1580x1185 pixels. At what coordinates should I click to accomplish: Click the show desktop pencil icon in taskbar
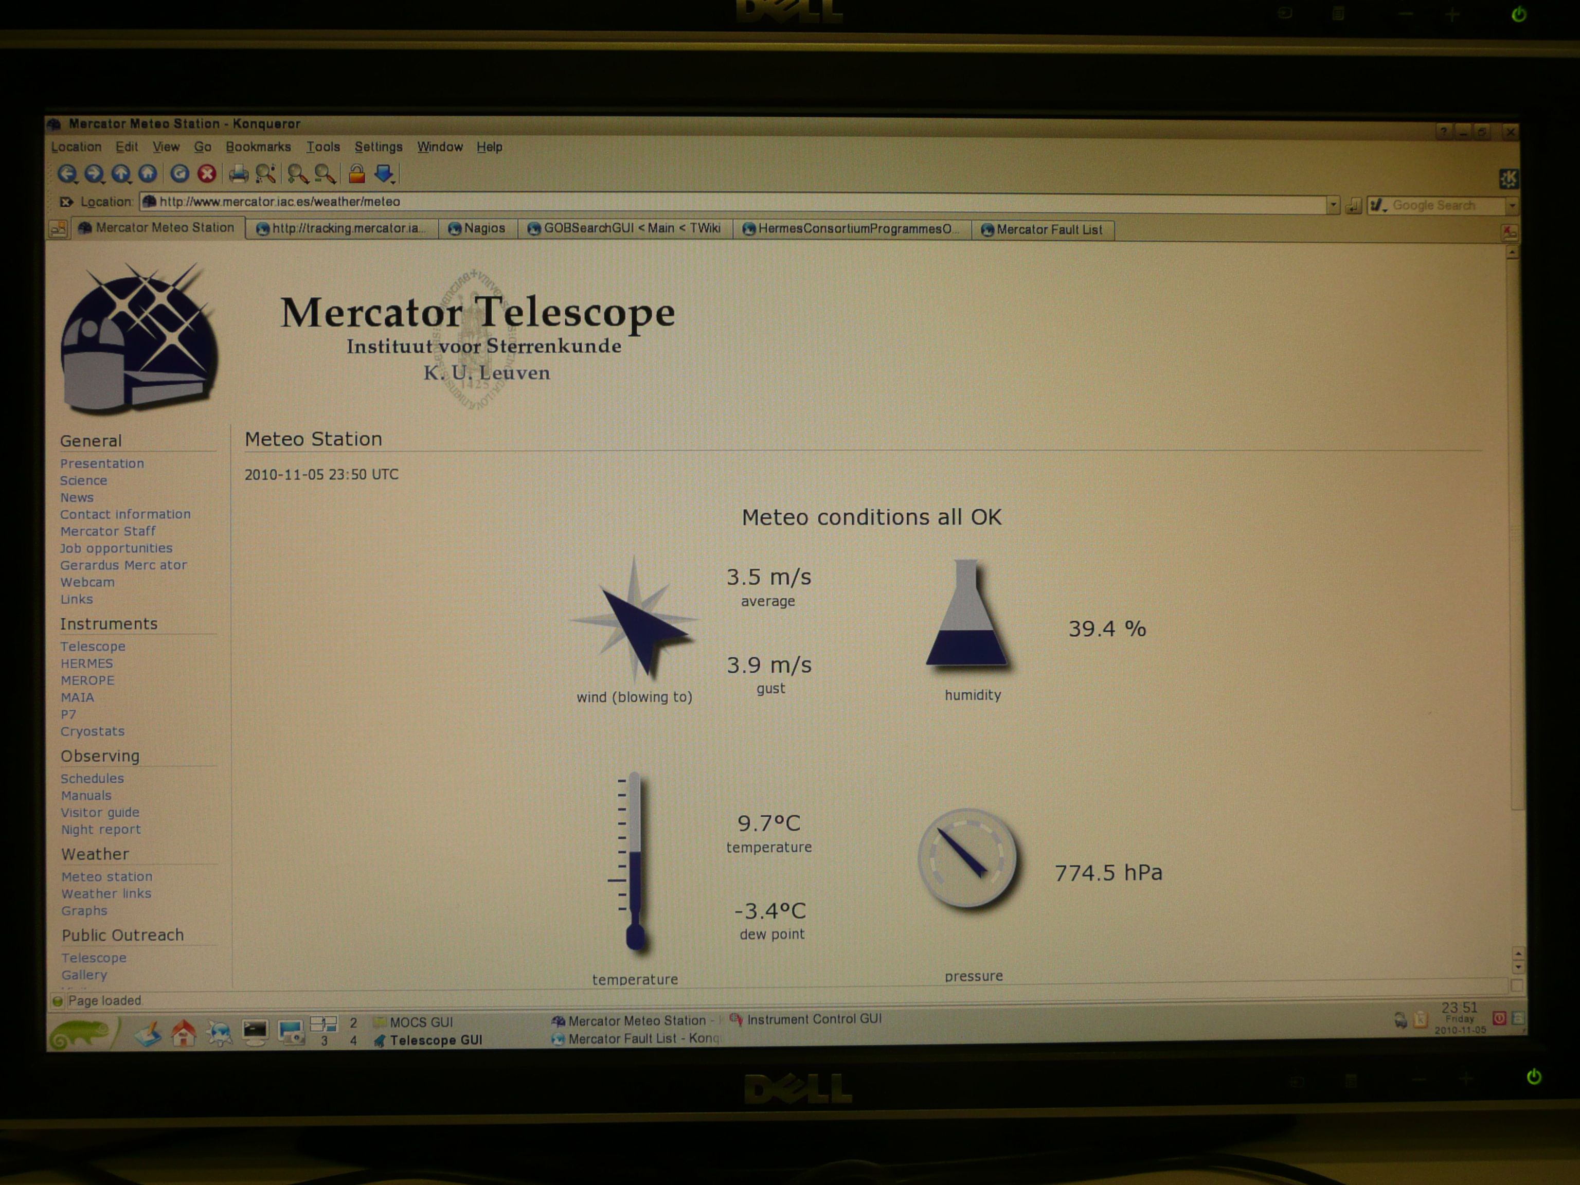[148, 1034]
